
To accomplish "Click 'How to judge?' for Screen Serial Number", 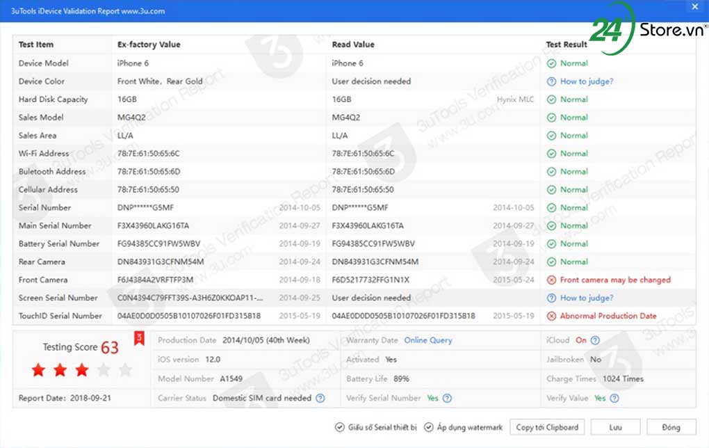I will tap(587, 298).
